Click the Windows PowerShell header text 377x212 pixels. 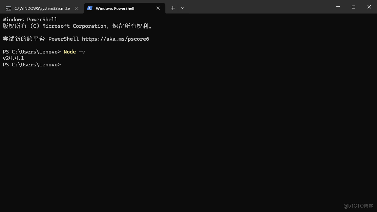click(x=30, y=19)
